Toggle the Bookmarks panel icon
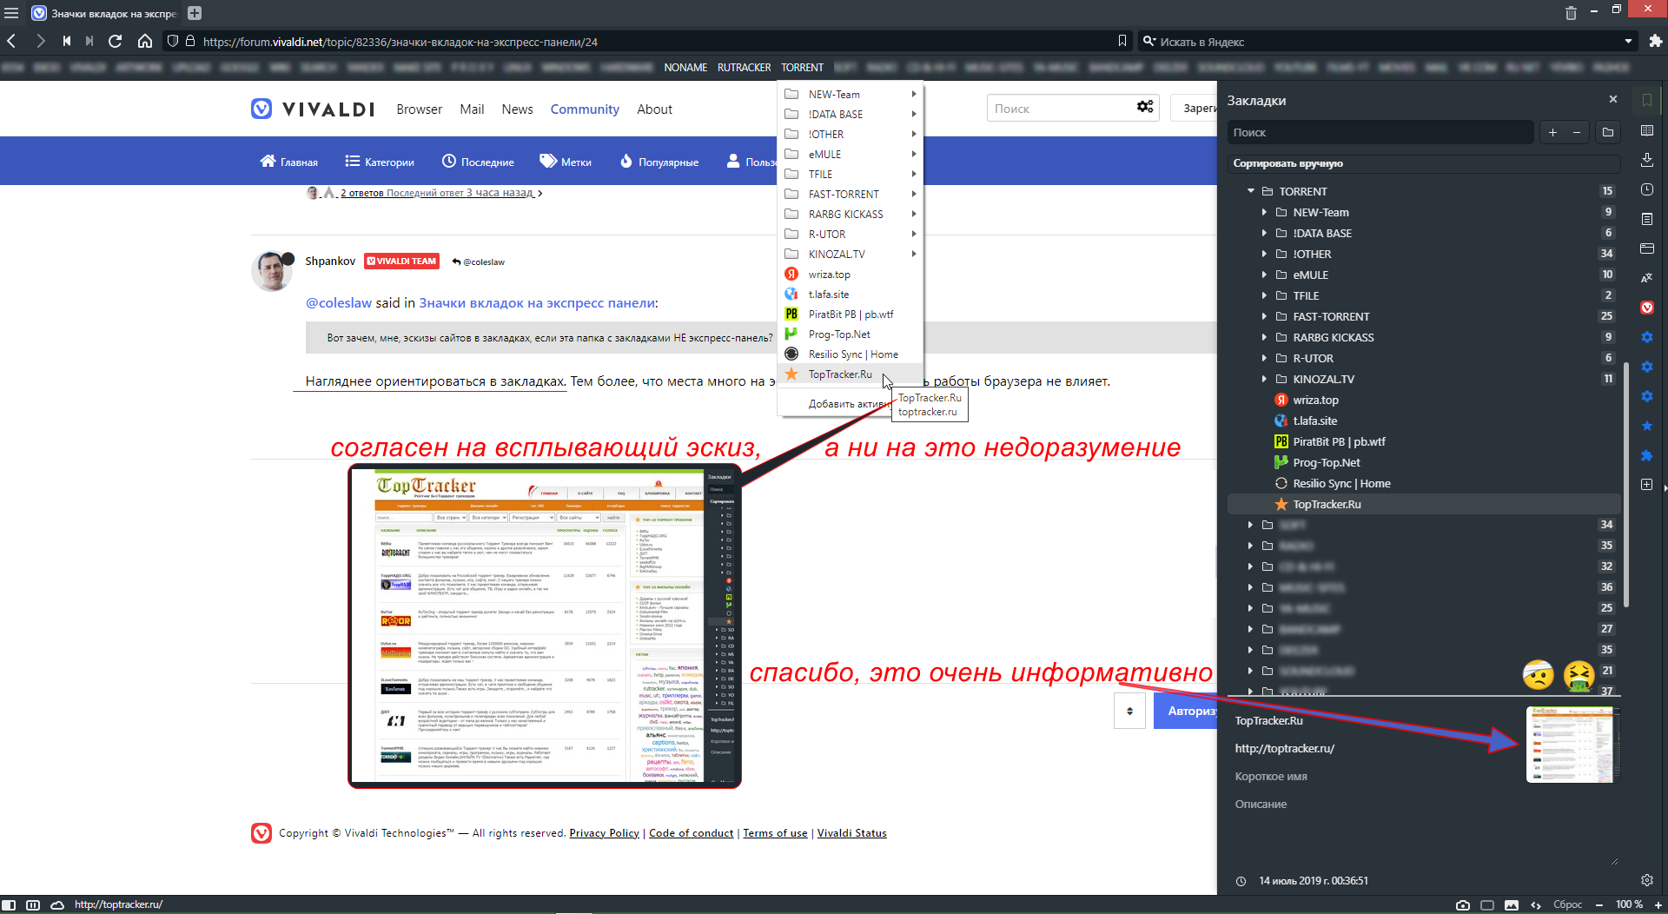Screen dimensions: 1668x914 (1646, 101)
